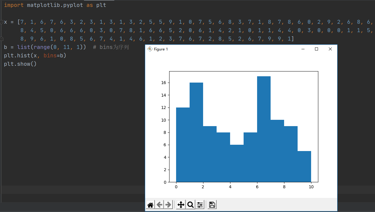Open Configure subplots settings
Viewport: 375px width, 212px height.
click(199, 205)
